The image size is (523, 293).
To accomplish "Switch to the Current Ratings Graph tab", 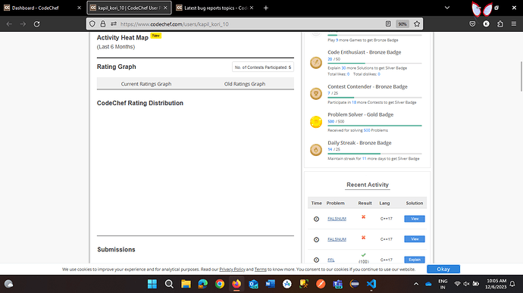I will [x=146, y=84].
